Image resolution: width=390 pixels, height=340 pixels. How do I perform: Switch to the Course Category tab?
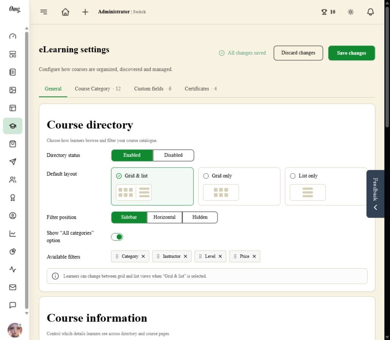pyautogui.click(x=97, y=89)
